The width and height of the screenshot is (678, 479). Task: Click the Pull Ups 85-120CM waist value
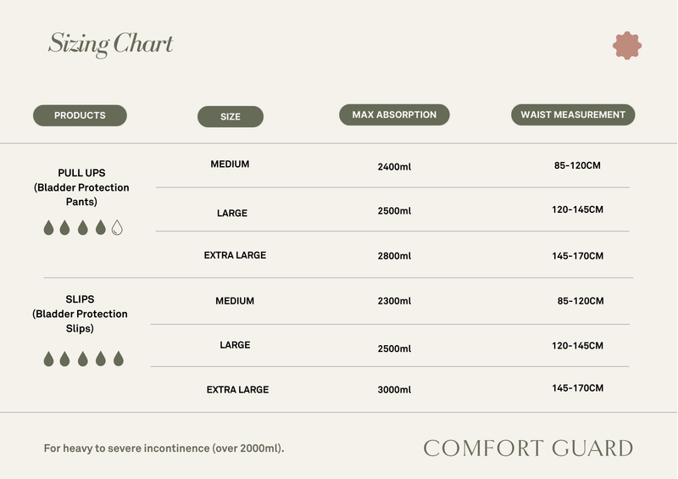[x=577, y=165]
